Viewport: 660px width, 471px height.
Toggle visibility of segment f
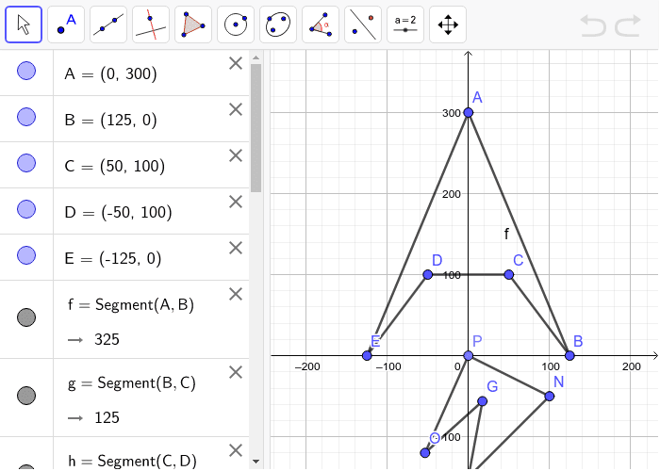tap(26, 317)
